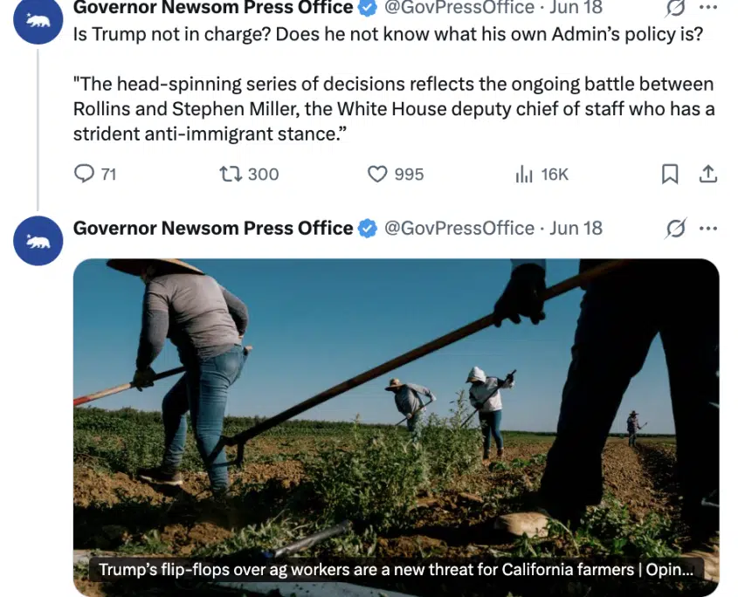Click the top tweet's quoted text body
This screenshot has width=738, height=597.
point(394,109)
